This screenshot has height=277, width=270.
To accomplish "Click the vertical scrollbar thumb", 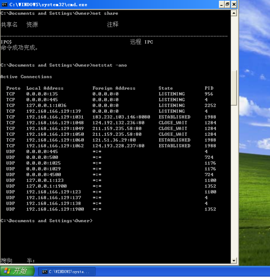I will coord(234,88).
